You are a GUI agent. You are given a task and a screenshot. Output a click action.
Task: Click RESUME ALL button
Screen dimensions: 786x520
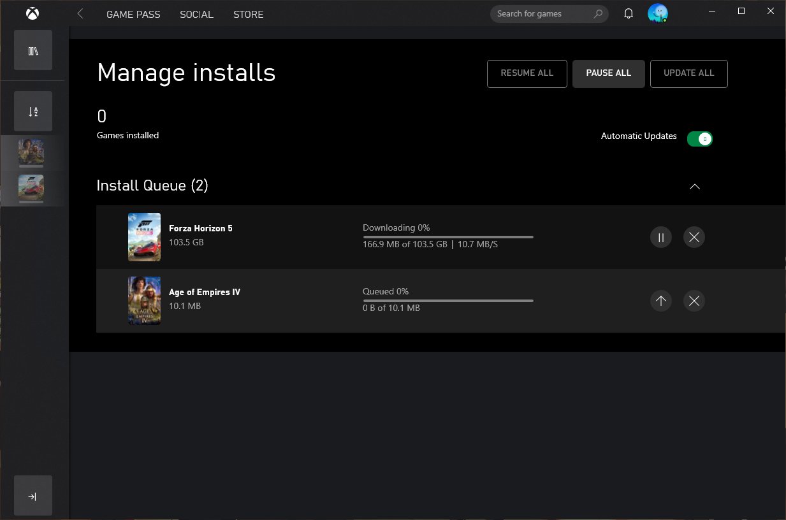coord(527,73)
